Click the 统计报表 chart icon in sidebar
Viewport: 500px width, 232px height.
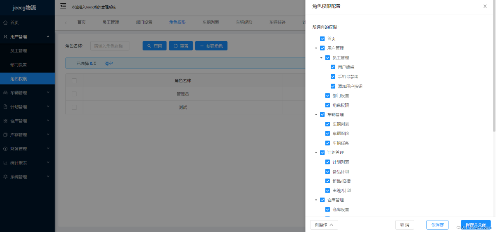point(5,163)
